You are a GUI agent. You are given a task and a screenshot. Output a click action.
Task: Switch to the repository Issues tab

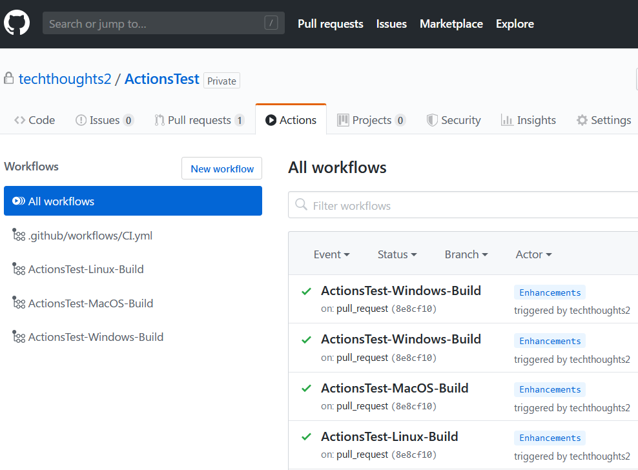105,120
